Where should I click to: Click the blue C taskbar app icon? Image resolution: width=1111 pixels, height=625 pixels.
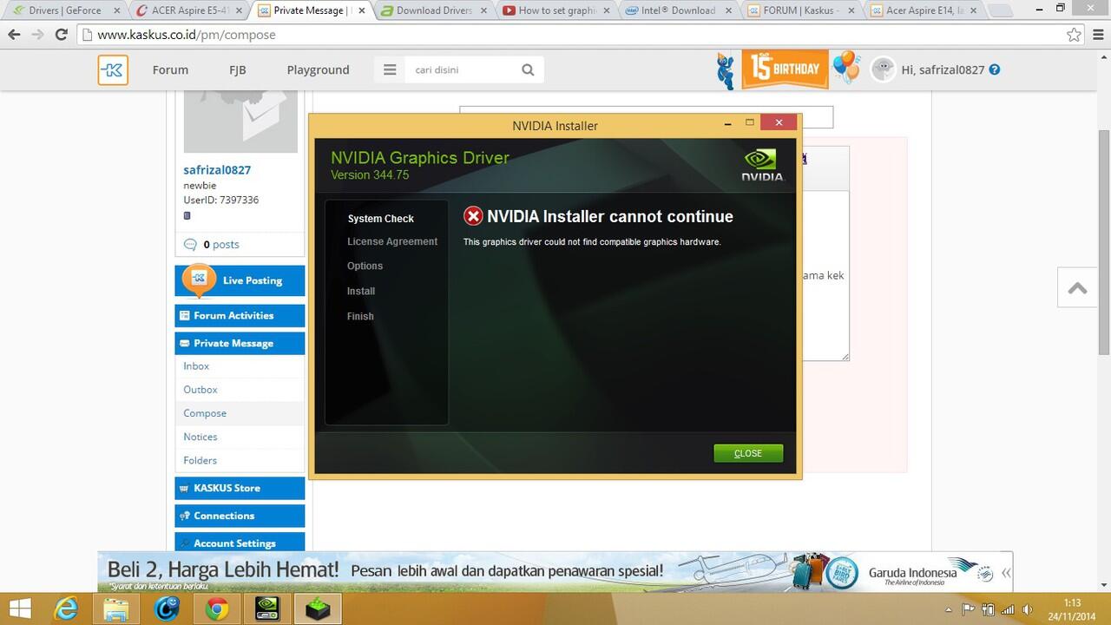pyautogui.click(x=167, y=609)
